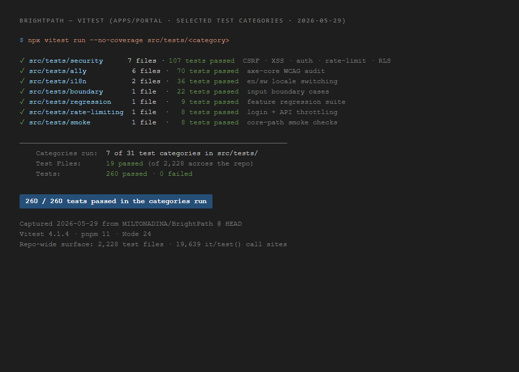Click the 'Test Files:' label
This screenshot has height=372, width=519.
coord(59,163)
